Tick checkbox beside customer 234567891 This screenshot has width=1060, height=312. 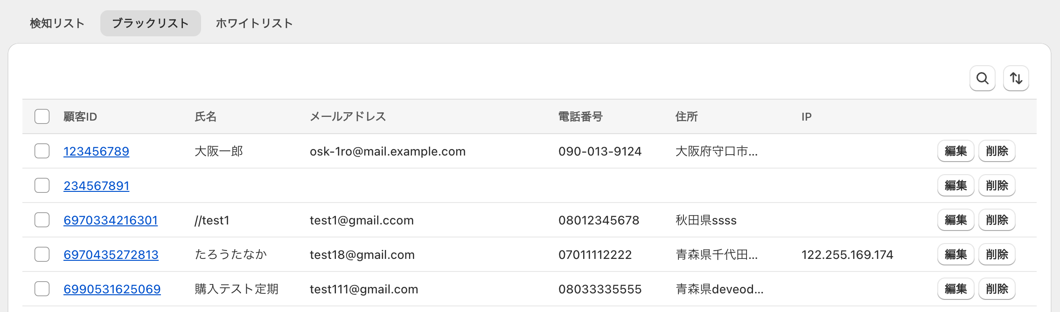click(x=42, y=185)
